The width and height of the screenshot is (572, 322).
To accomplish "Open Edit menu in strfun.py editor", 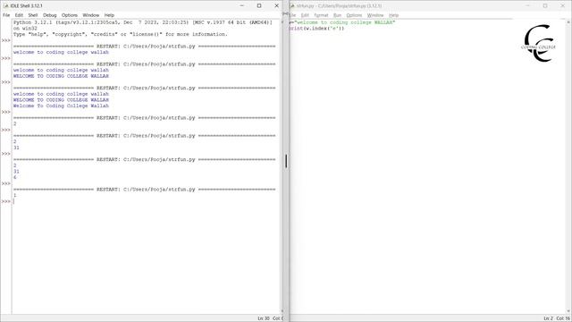I will coord(305,15).
